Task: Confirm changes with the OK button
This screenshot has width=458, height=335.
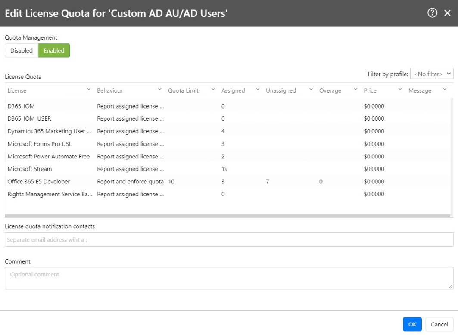Action: pyautogui.click(x=412, y=324)
